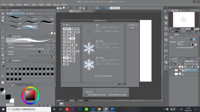Hide the 纸张 paper layer eye icon
The width and height of the screenshot is (200, 112).
(x=170, y=74)
